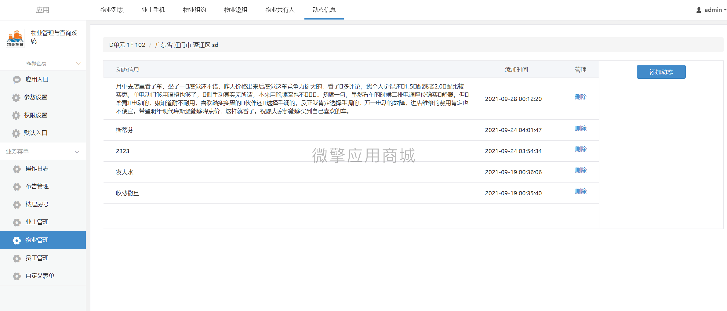Screen dimensions: 727x311
Task: Click the 管理 column header
Action: (580, 70)
